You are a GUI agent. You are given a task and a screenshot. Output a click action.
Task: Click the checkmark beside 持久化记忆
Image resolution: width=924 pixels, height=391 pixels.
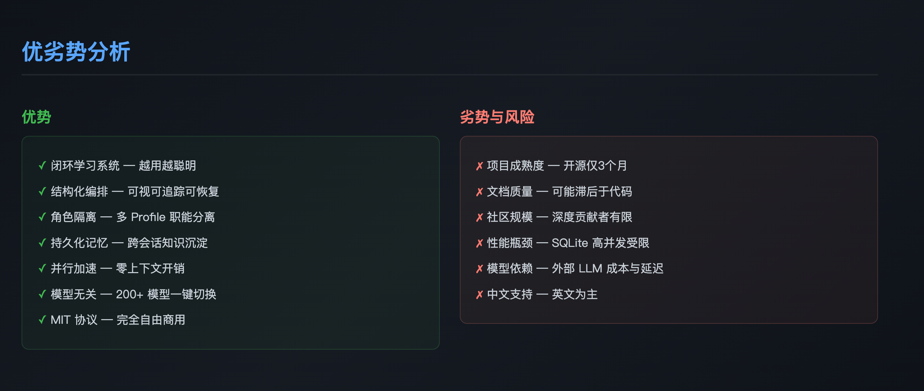coord(42,243)
